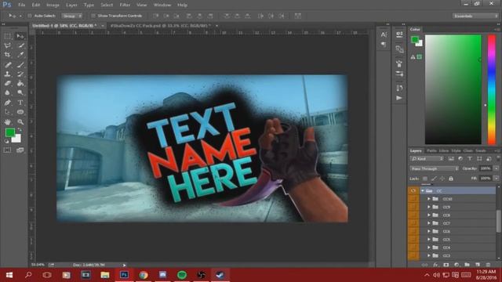The width and height of the screenshot is (502, 282).
Task: Select the Eyedropper tool
Action: pyautogui.click(x=20, y=55)
